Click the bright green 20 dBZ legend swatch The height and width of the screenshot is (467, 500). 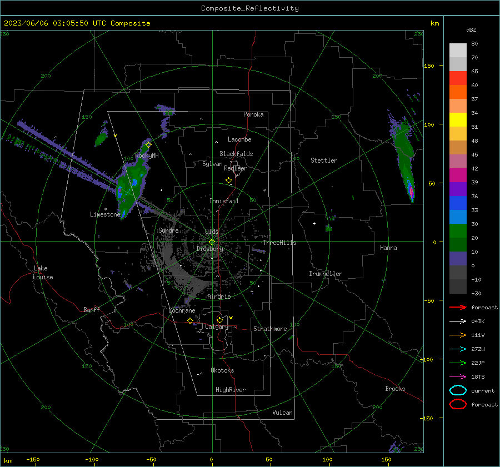click(458, 230)
